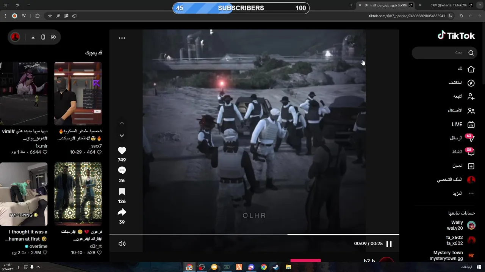Open the extensions puzzle icon
The height and width of the screenshot is (272, 485).
(x=37, y=16)
